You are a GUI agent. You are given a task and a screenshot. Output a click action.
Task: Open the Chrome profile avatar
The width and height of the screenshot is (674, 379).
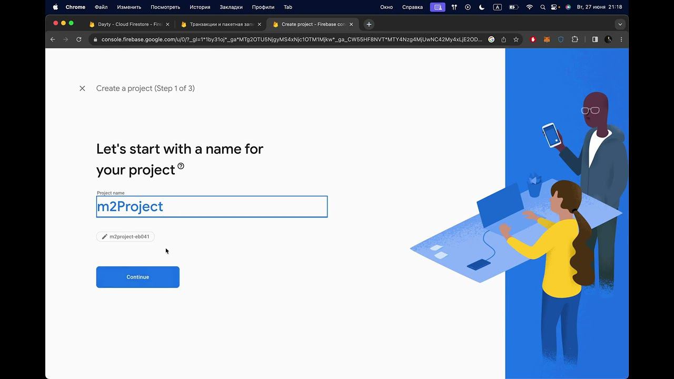(608, 39)
